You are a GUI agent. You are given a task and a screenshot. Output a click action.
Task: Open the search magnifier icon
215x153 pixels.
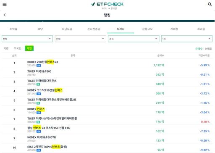[x=210, y=4]
